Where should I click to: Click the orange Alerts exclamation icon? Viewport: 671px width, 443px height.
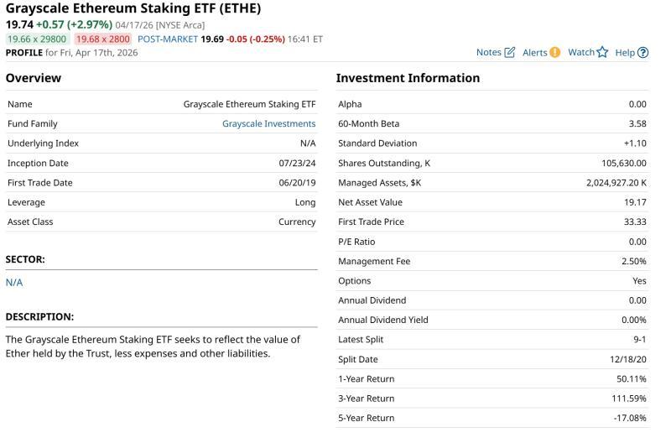[554, 52]
